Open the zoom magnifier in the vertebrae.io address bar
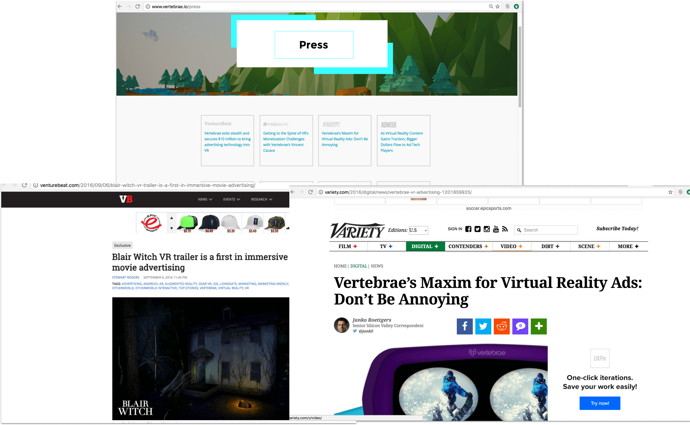690x425 pixels. click(491, 6)
